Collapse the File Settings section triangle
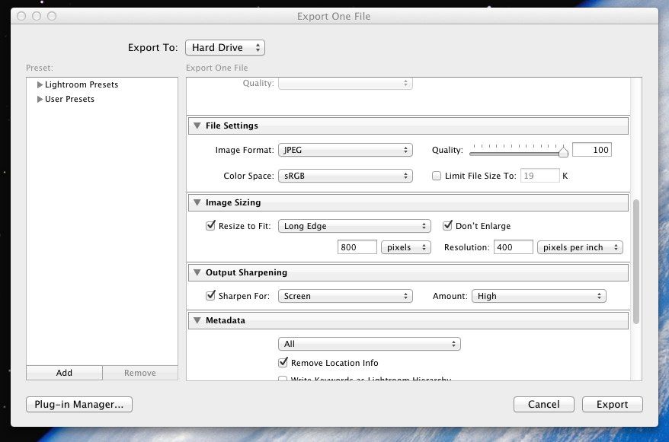The width and height of the screenshot is (669, 442). [x=197, y=126]
